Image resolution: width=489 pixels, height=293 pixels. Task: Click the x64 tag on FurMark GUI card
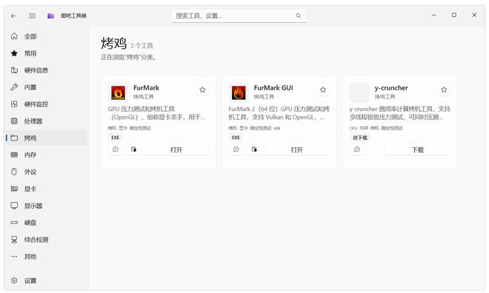277,128
